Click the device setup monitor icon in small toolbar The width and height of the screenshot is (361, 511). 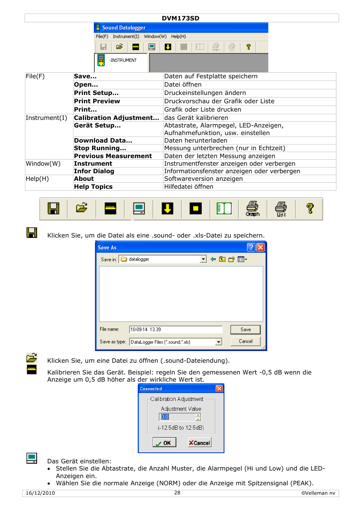pyautogui.click(x=152, y=47)
